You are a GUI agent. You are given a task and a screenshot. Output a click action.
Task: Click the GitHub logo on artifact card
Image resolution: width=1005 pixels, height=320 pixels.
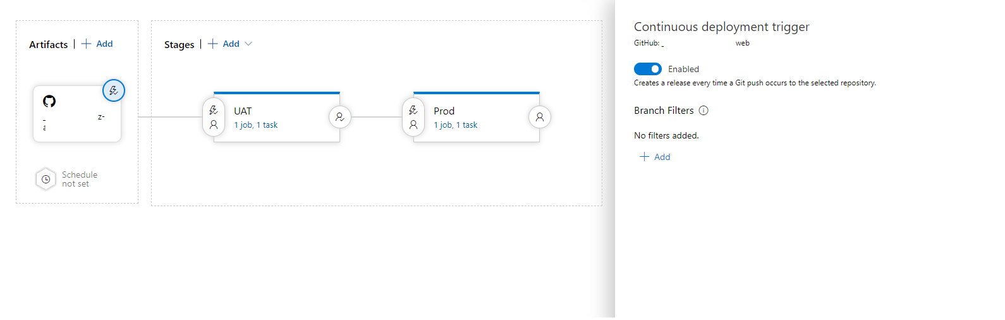pyautogui.click(x=49, y=101)
